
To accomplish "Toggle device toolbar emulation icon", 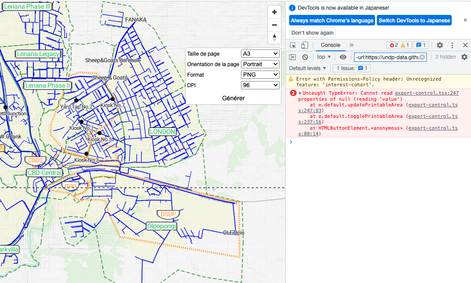I will tap(305, 45).
